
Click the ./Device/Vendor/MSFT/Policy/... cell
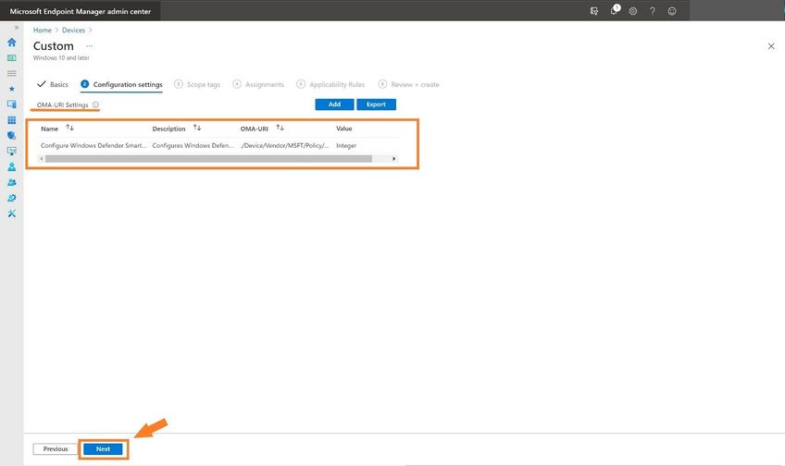point(285,145)
